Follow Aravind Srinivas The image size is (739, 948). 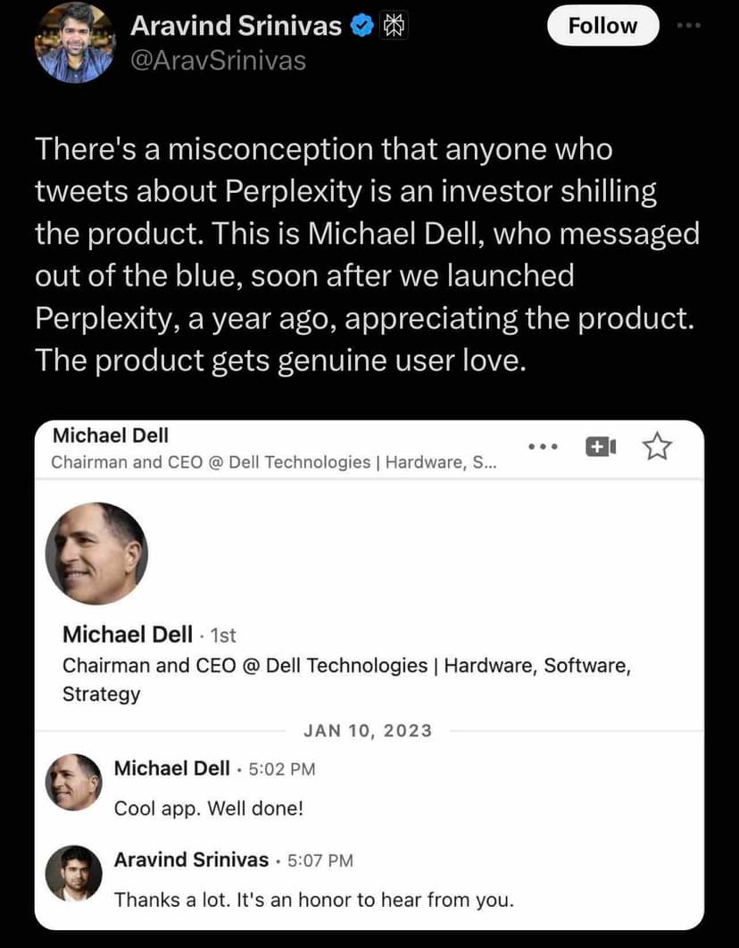click(x=602, y=25)
